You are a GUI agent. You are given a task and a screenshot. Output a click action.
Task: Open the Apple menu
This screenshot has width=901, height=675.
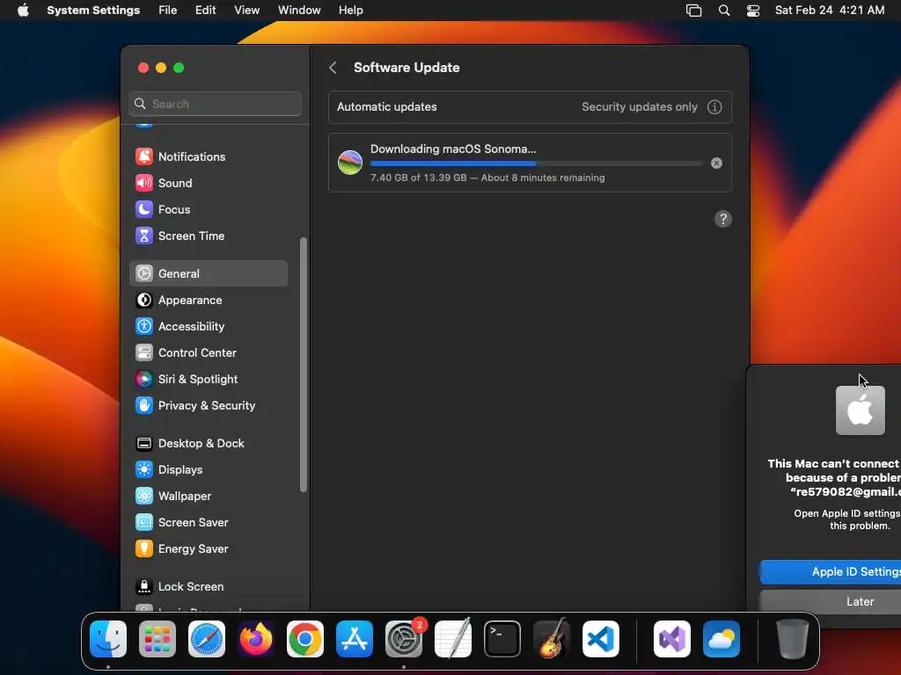coord(23,11)
